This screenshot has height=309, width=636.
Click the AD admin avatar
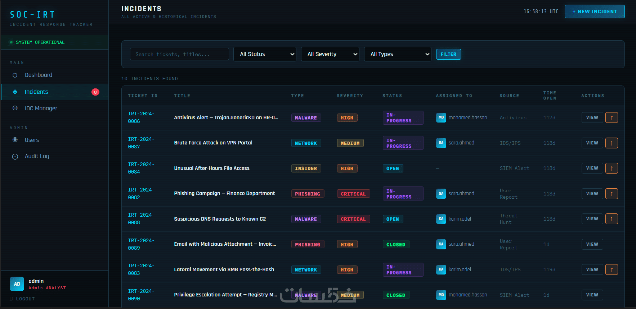pos(17,284)
